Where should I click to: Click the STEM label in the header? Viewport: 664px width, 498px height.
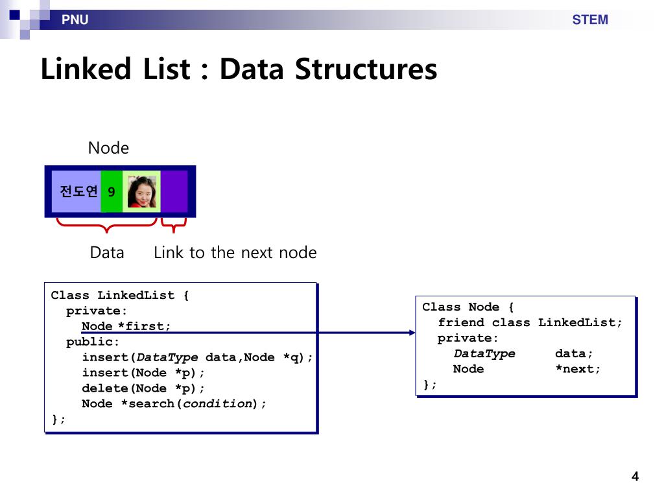coord(590,19)
